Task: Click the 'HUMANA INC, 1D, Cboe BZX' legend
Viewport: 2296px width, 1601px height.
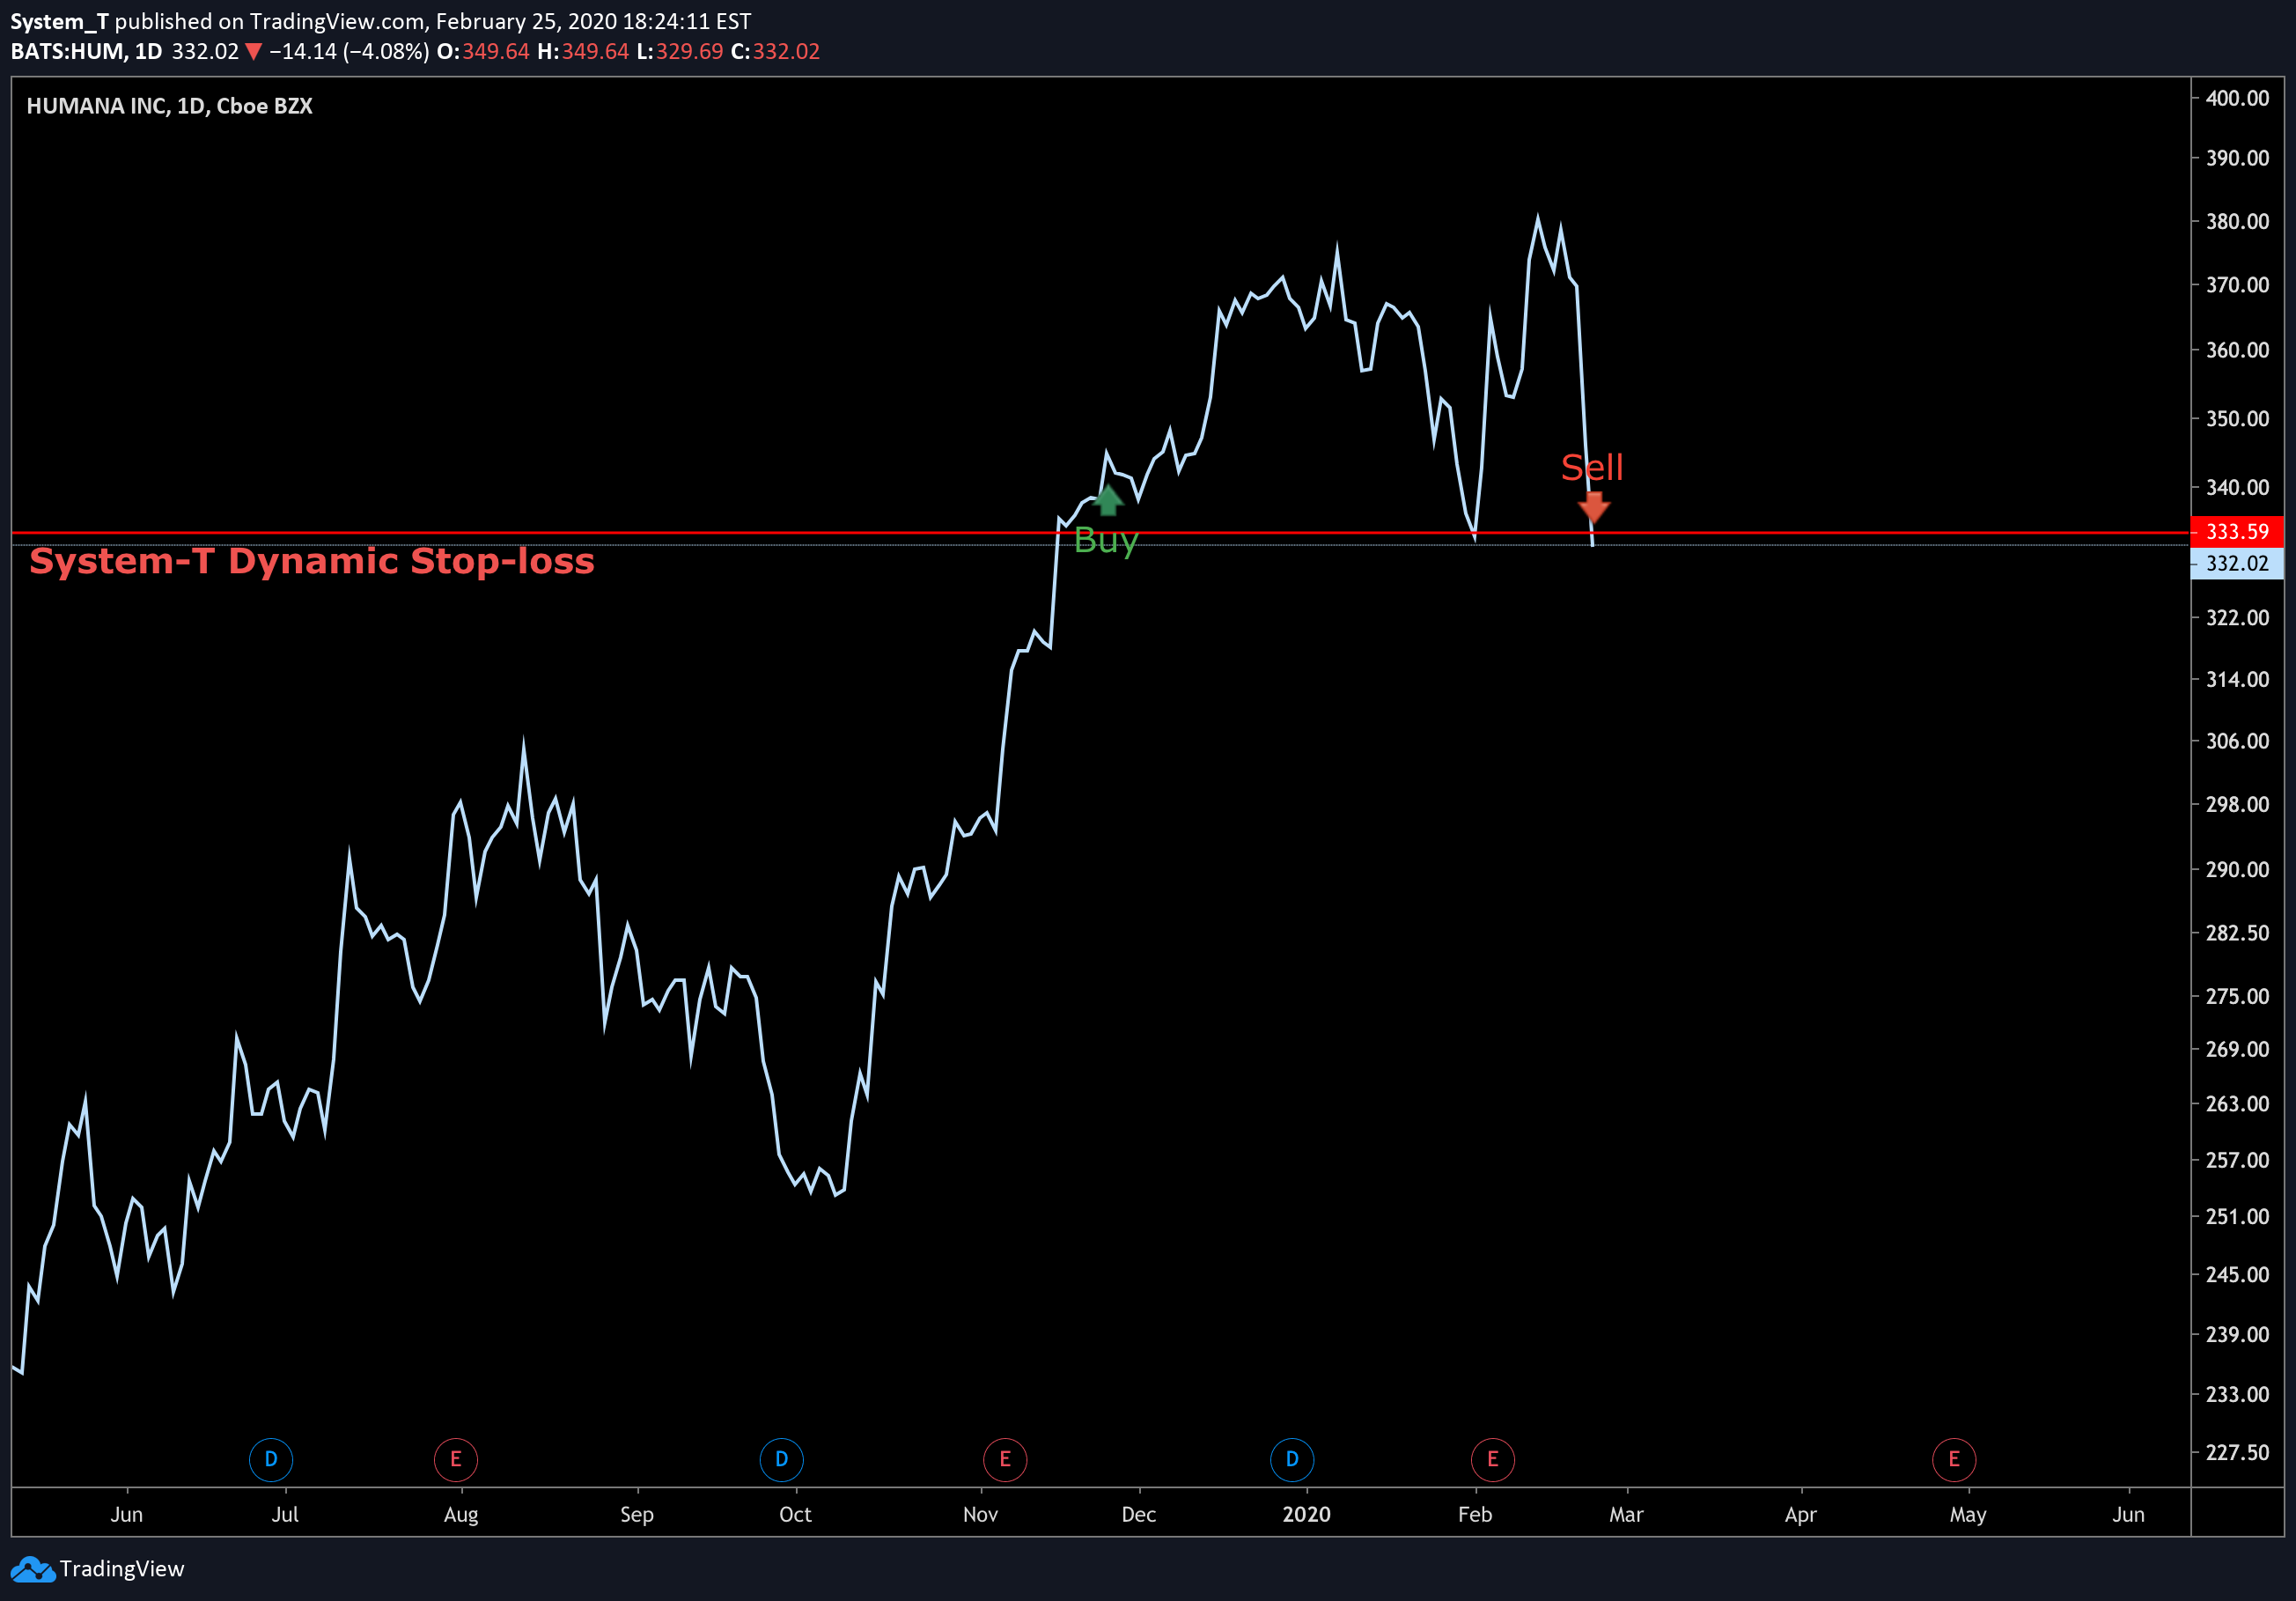Action: pos(169,106)
